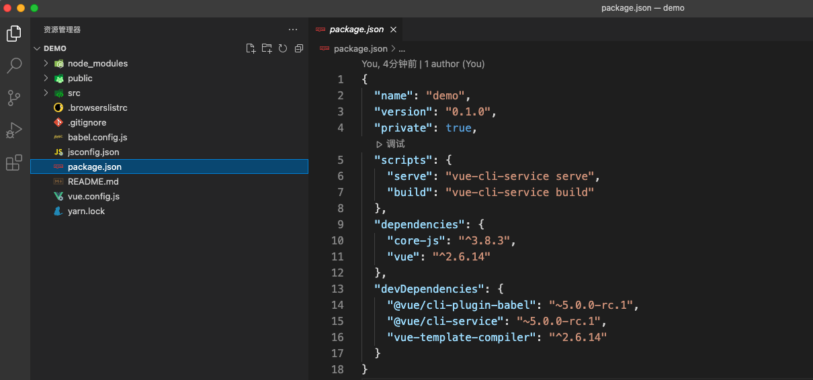
Task: Click the src folder icon
Action: click(58, 93)
